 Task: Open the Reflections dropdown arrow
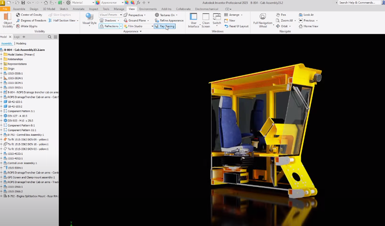tap(121, 26)
